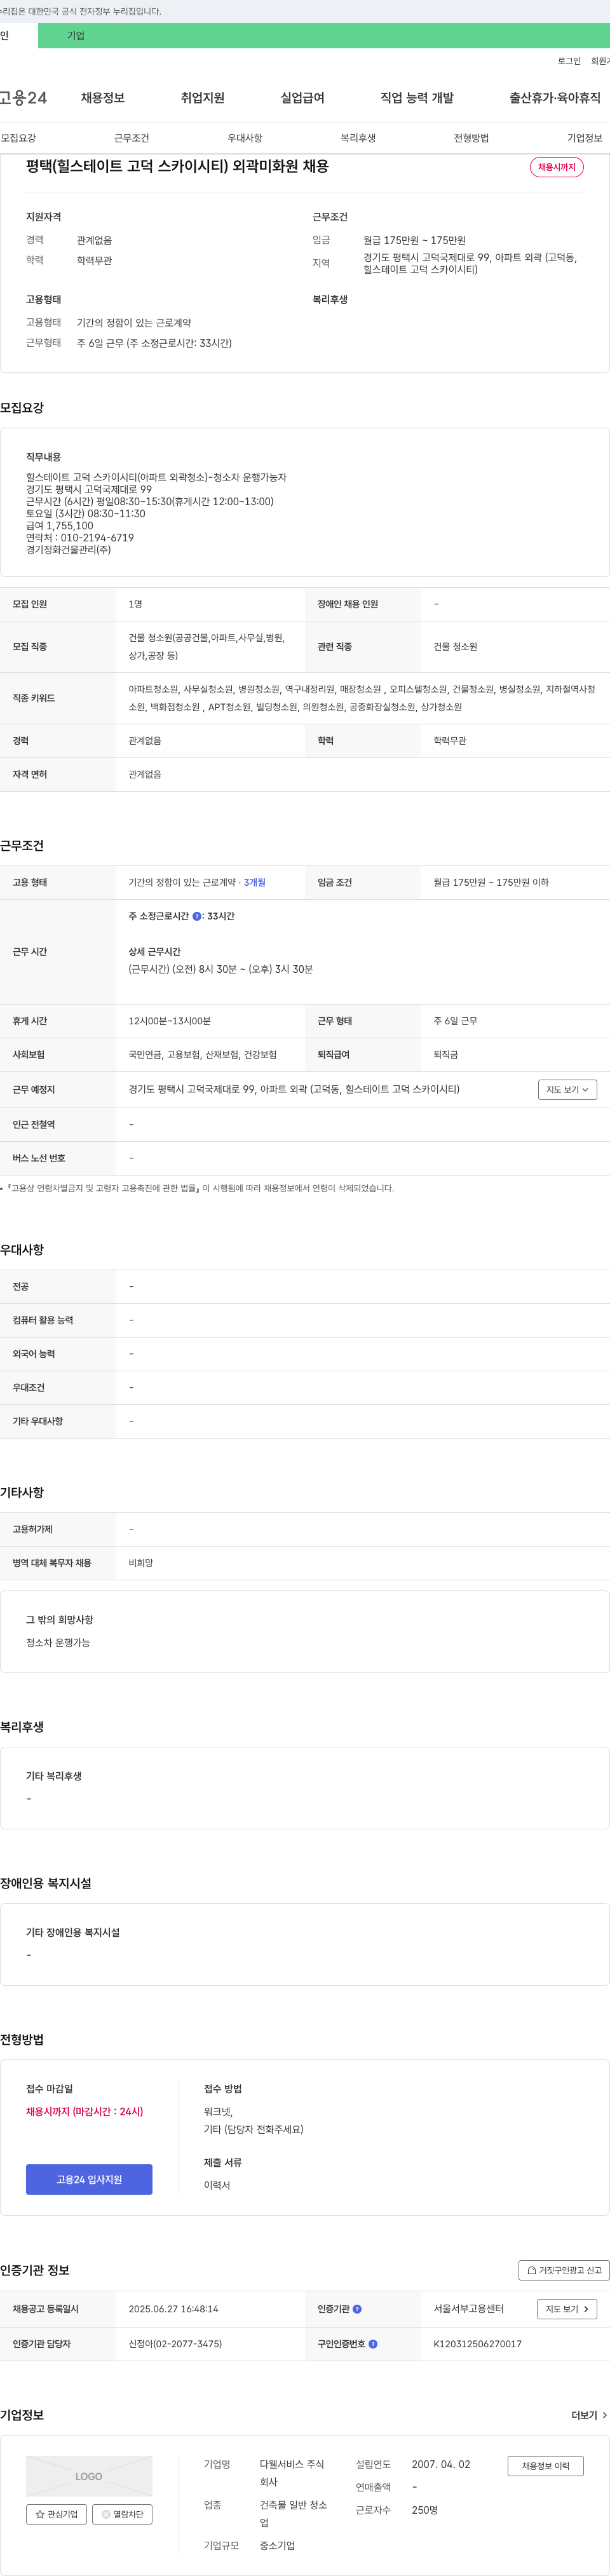The image size is (610, 2576).
Task: Click the 3개월 contract period link
Action: pos(255,883)
